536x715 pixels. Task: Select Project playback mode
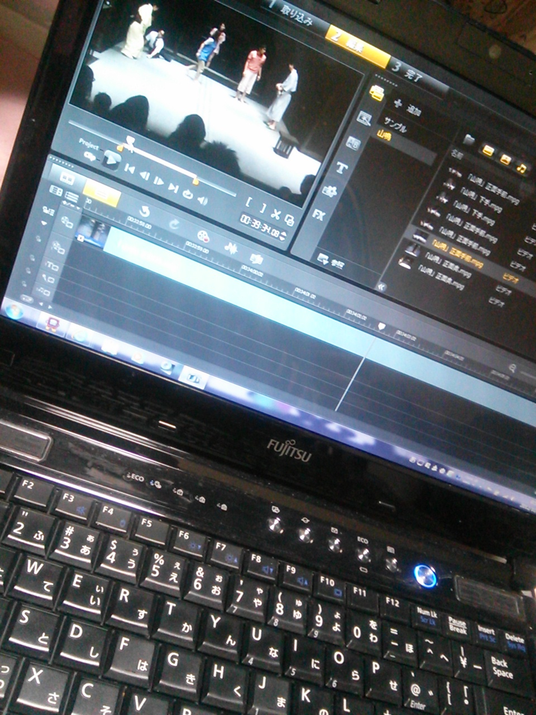[88, 145]
